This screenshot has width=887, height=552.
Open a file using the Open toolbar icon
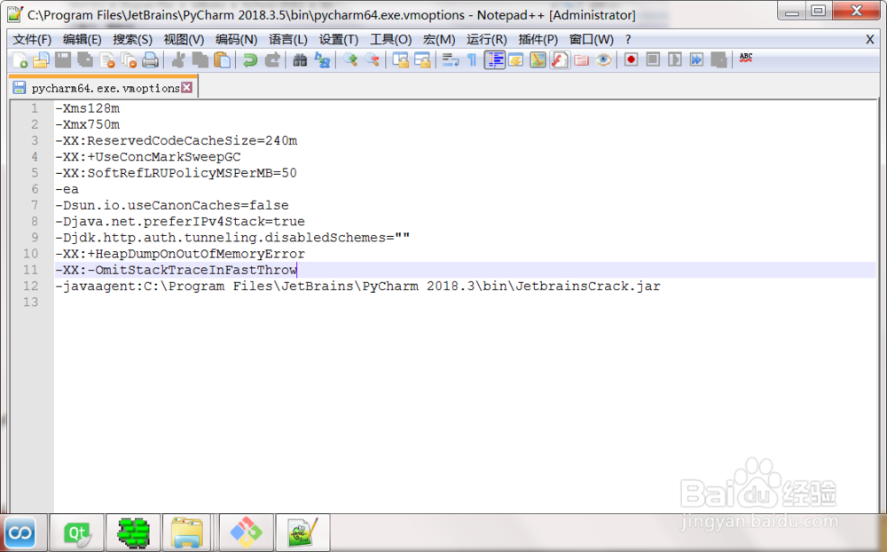(x=41, y=59)
